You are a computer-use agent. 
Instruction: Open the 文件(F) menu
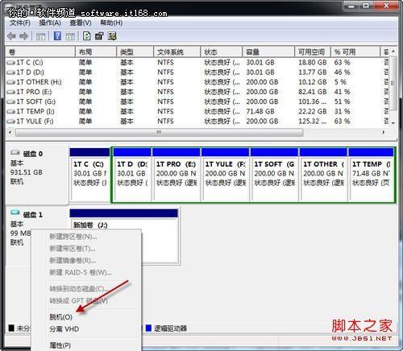[x=20, y=23]
